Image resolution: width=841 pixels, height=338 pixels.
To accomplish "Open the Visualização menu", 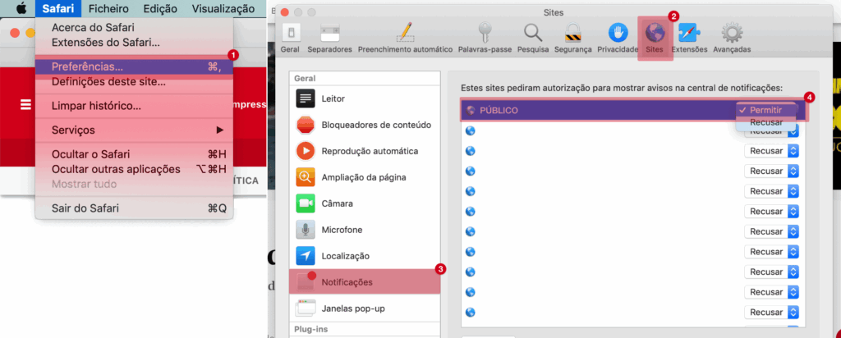I will [223, 8].
